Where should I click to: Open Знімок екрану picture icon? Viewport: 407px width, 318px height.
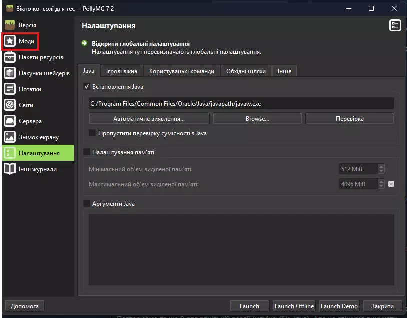tap(10, 137)
